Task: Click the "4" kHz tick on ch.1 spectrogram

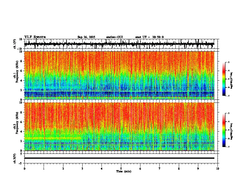Action: point(21,81)
